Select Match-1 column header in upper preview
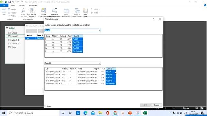The height and width of the screenshot is (116, 207). tap(55, 36)
